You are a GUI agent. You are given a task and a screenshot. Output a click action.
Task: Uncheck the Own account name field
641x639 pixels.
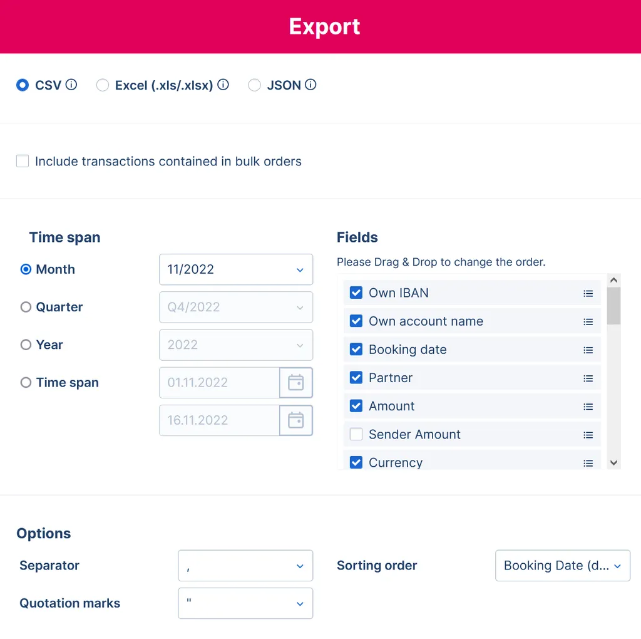point(356,321)
